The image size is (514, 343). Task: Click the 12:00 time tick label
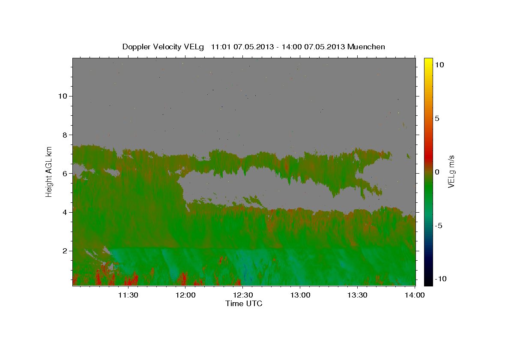[185, 295]
